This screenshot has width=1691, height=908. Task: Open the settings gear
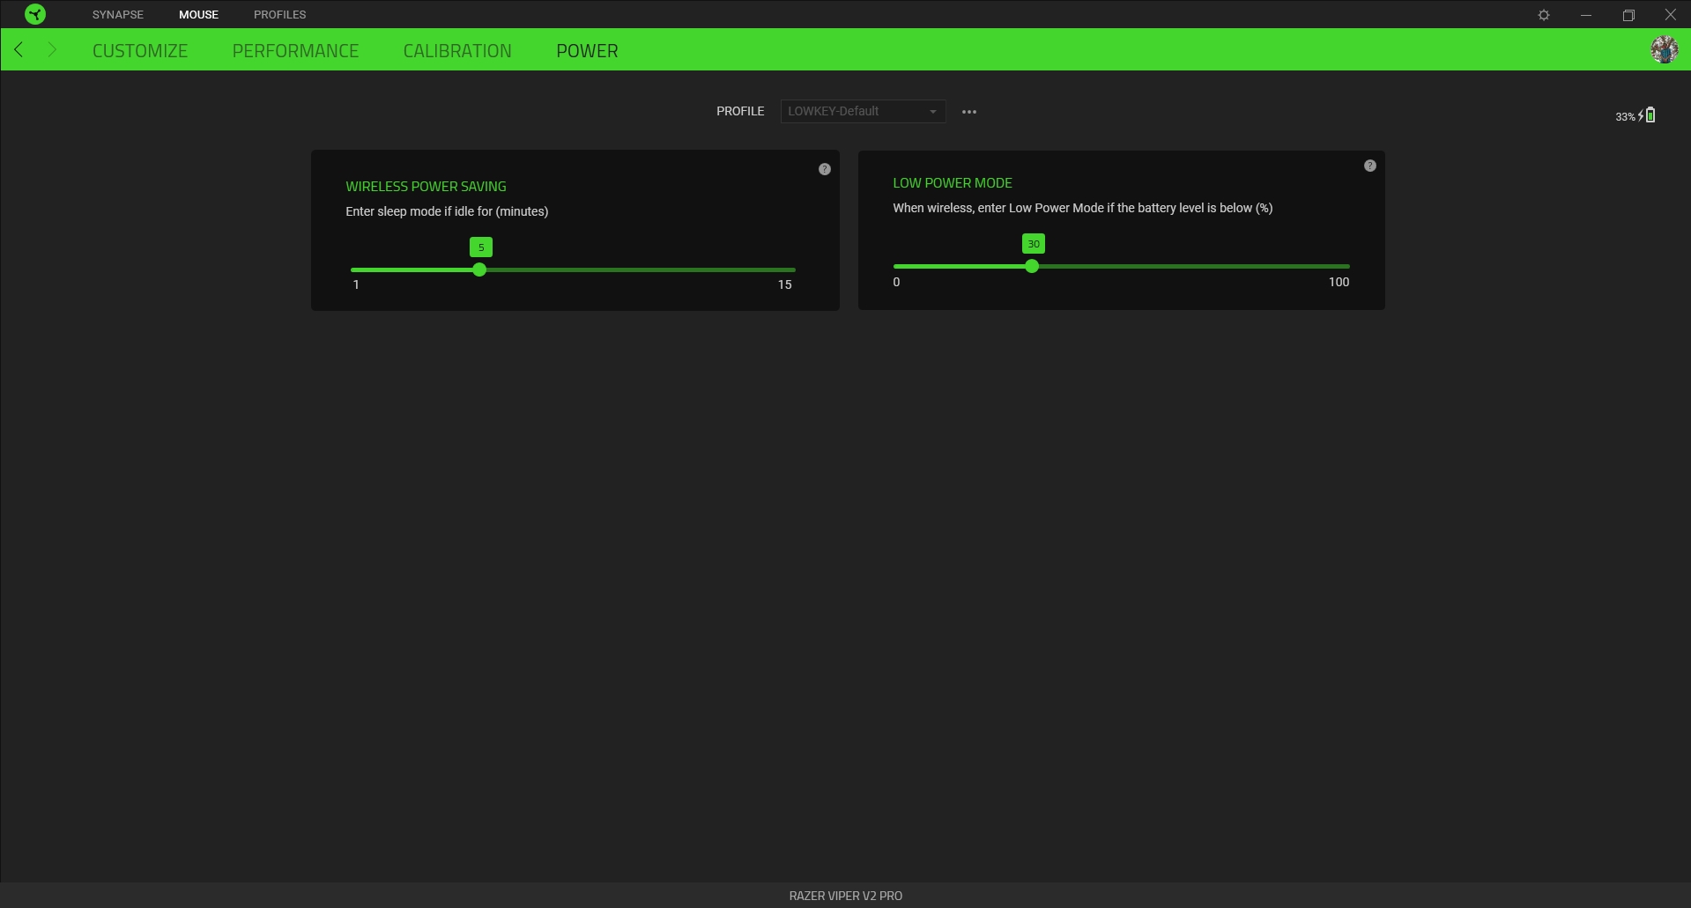pos(1544,15)
